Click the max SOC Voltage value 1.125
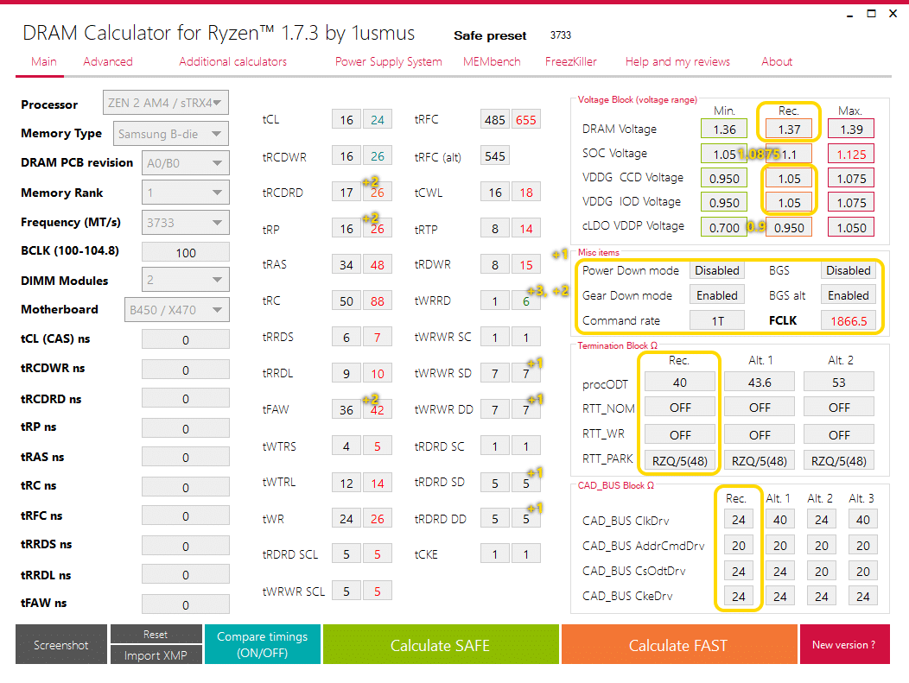 [850, 154]
